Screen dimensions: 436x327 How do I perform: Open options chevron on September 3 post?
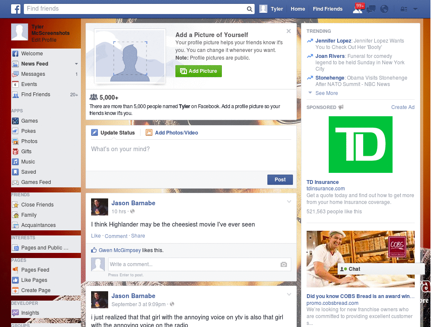(289, 294)
